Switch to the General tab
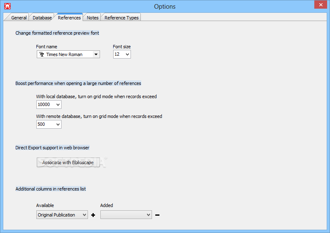This screenshot has width=330, height=233. 19,18
